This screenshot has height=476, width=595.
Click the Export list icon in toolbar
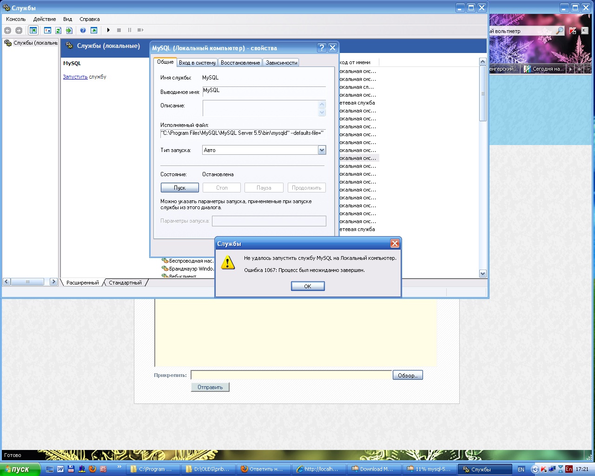point(69,30)
